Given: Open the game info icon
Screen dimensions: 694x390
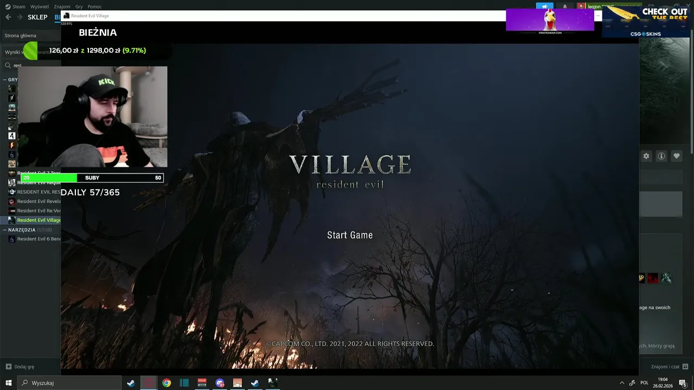Looking at the screenshot, I should 661,156.
